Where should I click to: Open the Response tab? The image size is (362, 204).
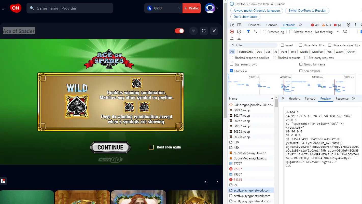342,99
